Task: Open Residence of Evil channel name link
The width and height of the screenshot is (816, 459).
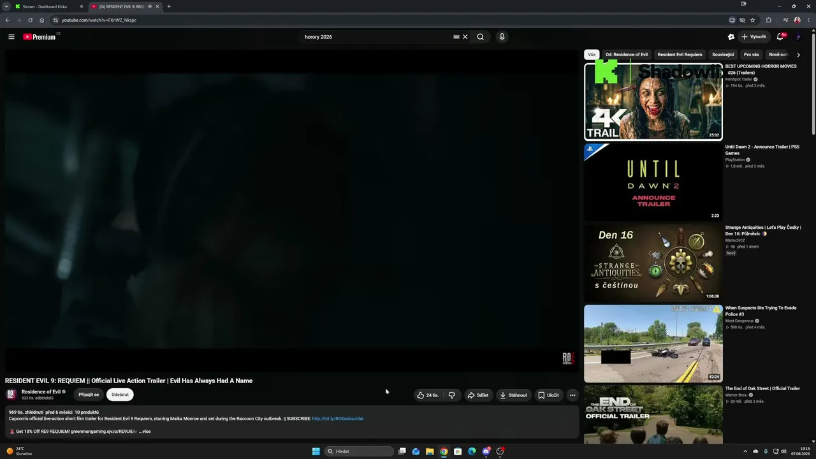Action: pyautogui.click(x=41, y=392)
